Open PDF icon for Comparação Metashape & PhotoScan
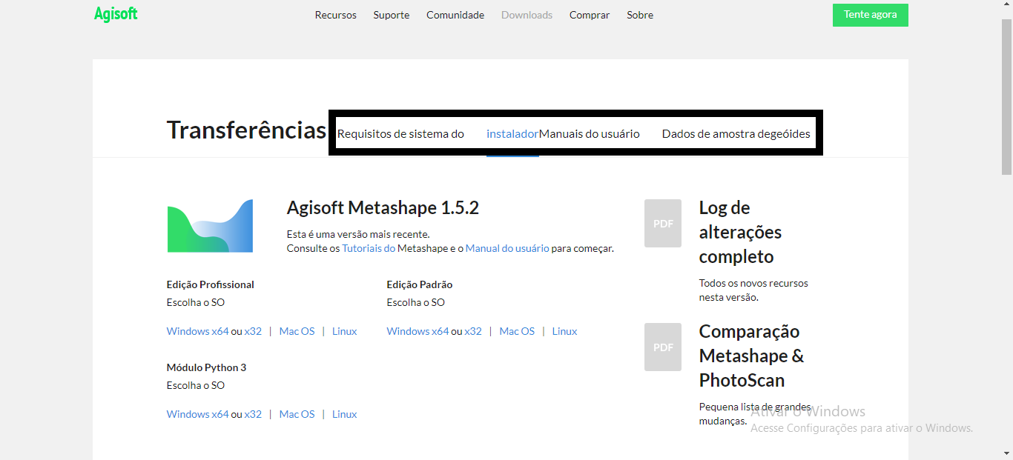This screenshot has height=460, width=1013. coord(663,347)
